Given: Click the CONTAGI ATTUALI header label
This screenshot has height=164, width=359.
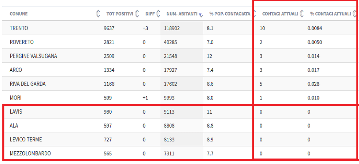Looking at the screenshot, I should (280, 14).
